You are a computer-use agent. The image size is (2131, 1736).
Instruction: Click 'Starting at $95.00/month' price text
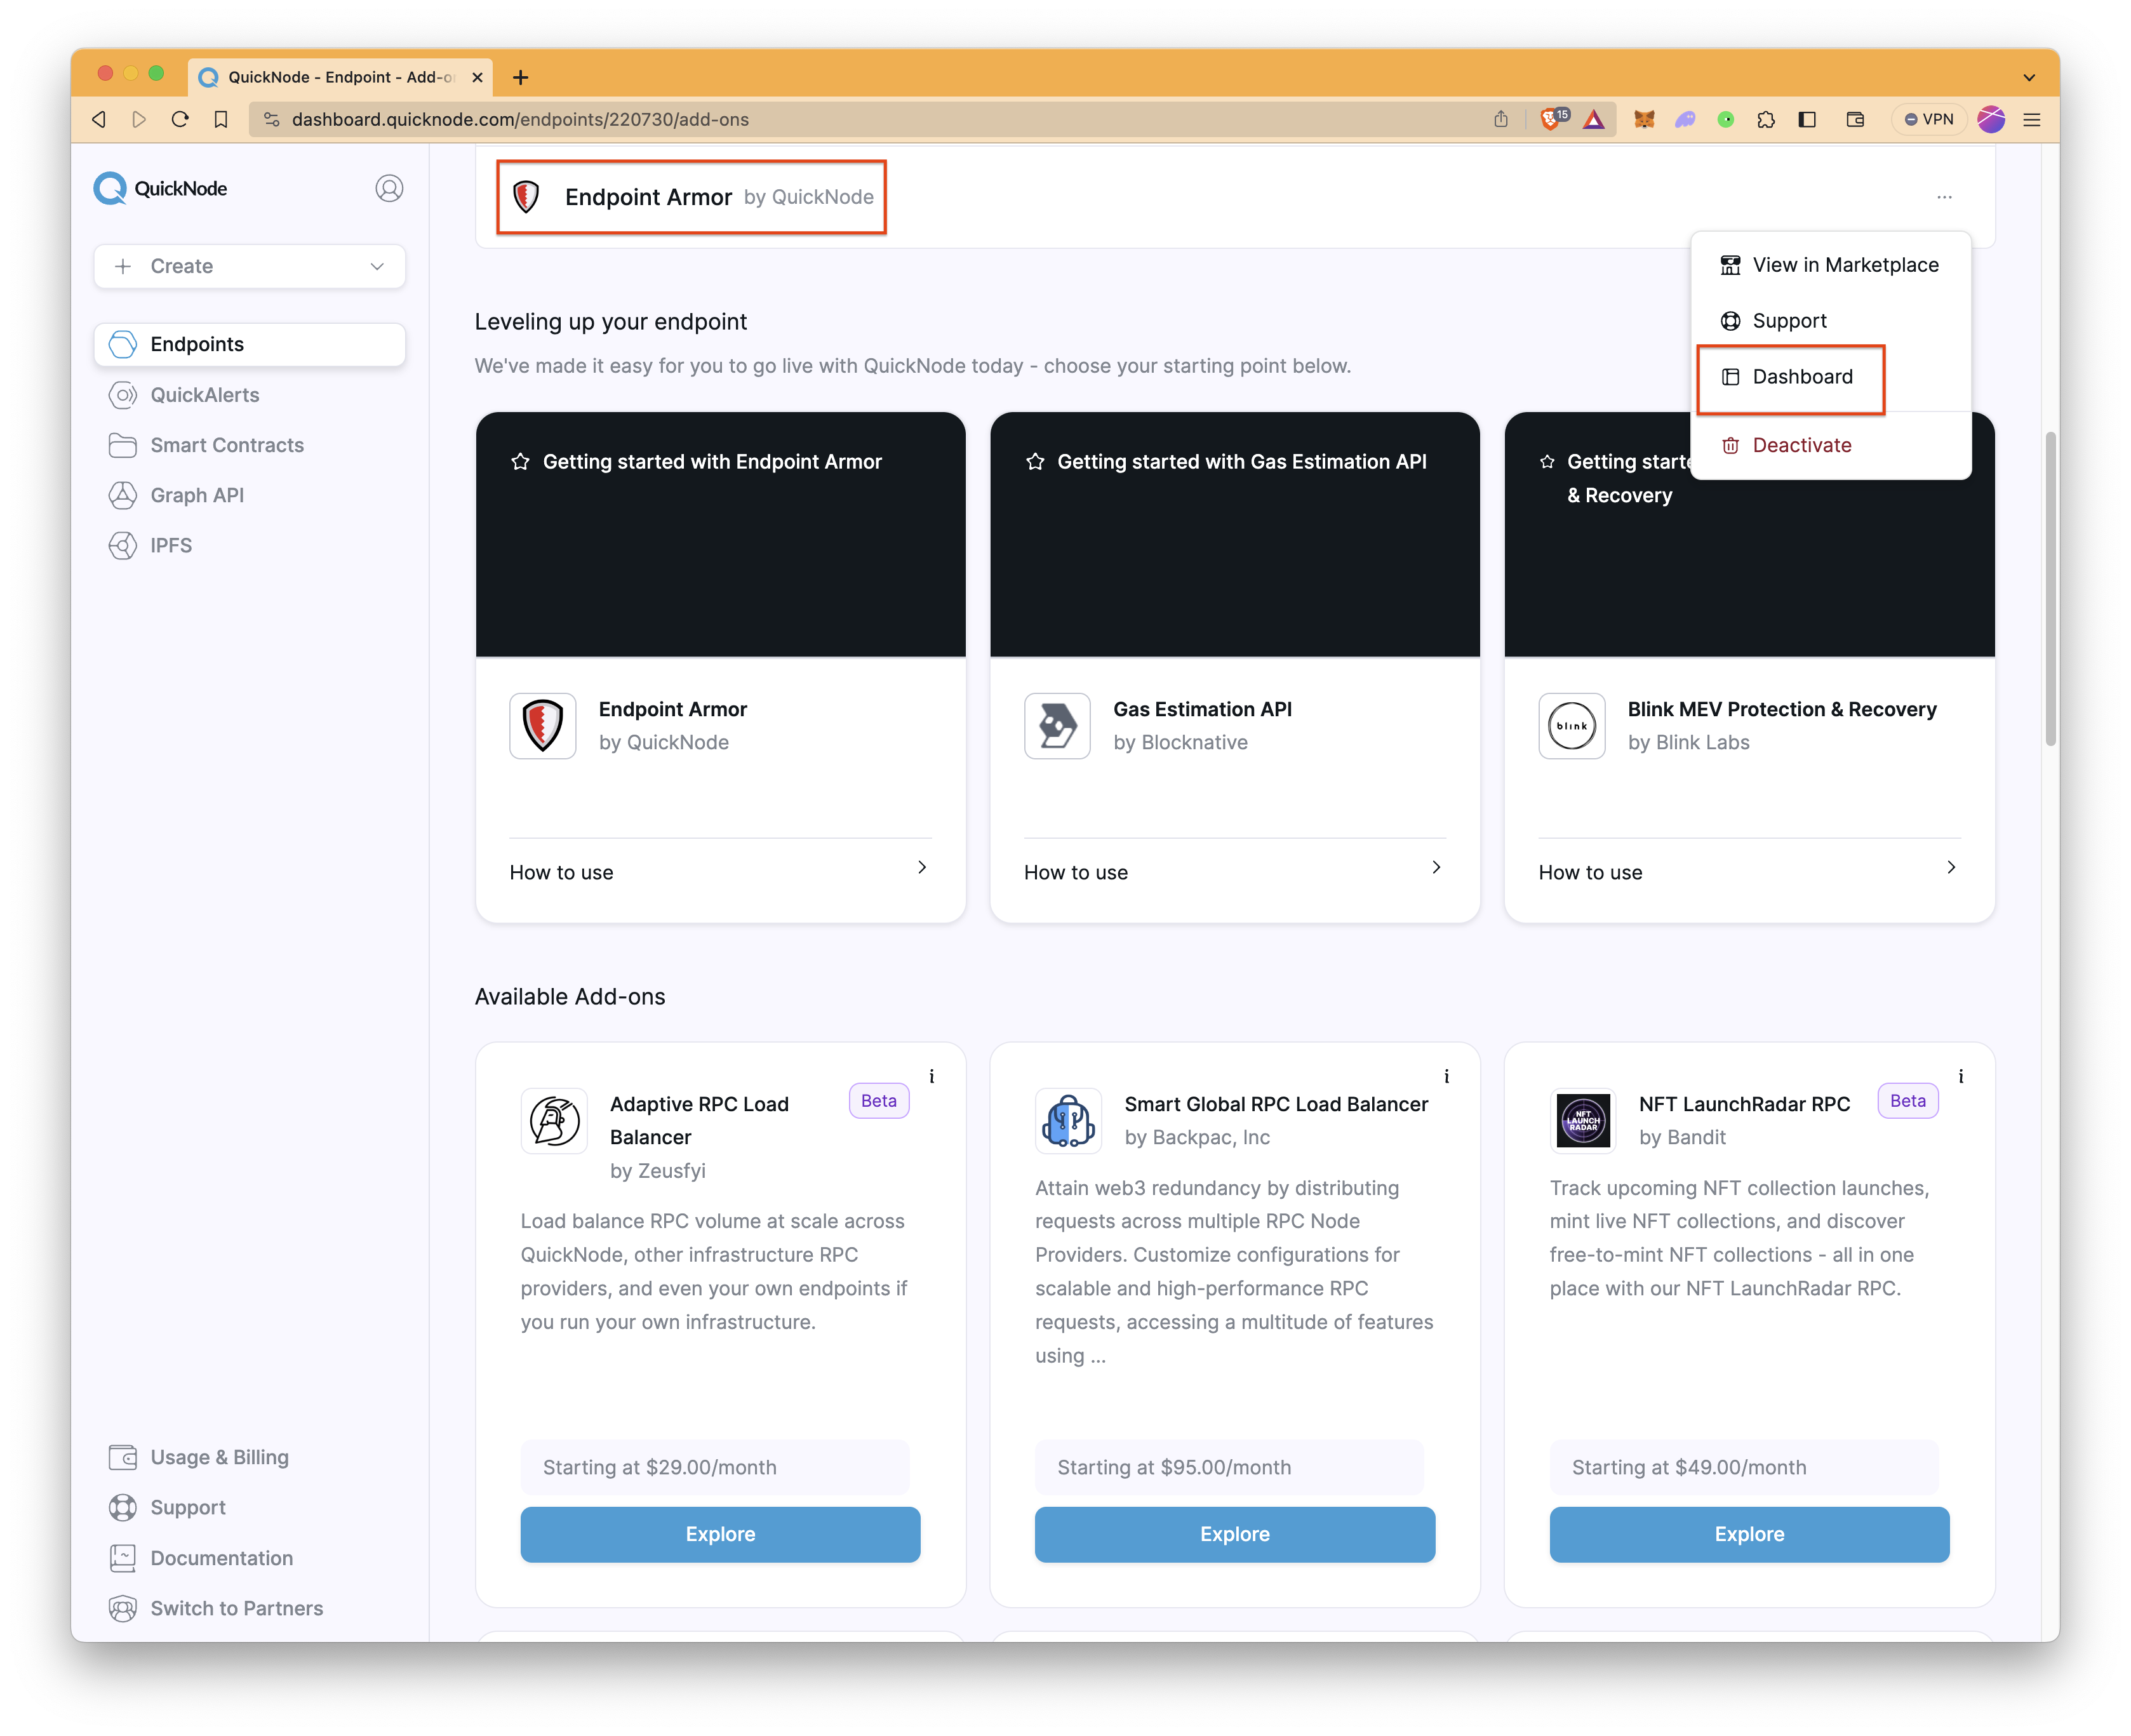tap(1174, 1467)
